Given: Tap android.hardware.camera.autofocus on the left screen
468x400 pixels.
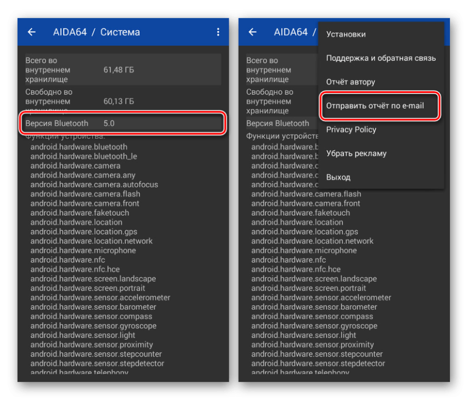Looking at the screenshot, I should coord(94,184).
